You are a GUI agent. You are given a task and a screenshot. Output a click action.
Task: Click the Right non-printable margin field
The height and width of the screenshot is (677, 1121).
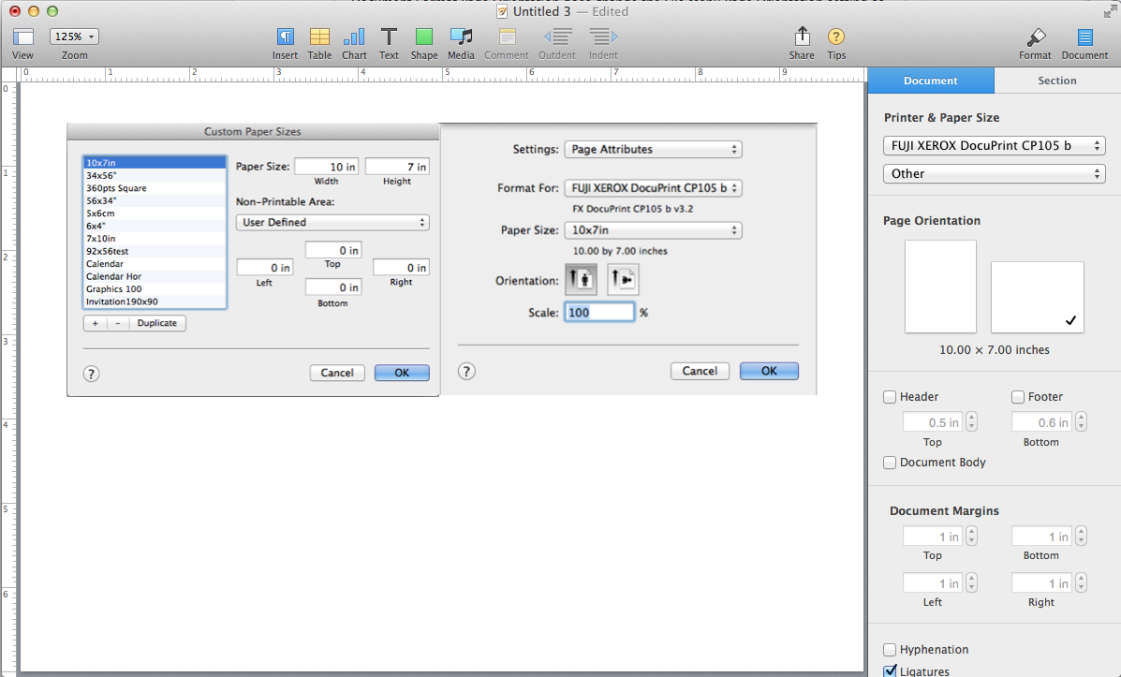tap(401, 268)
